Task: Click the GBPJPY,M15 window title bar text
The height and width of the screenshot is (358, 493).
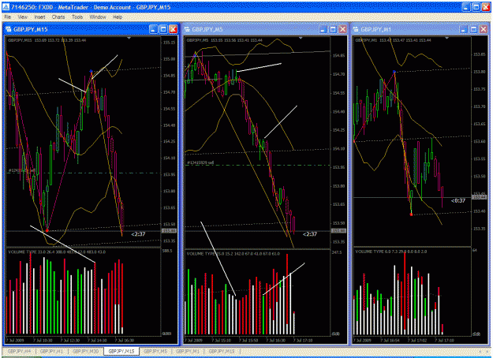Action: click(31, 29)
